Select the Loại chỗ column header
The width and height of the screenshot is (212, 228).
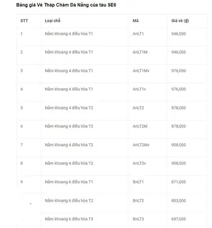coord(53,20)
